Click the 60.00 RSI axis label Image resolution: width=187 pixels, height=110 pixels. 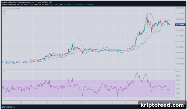[178, 84]
